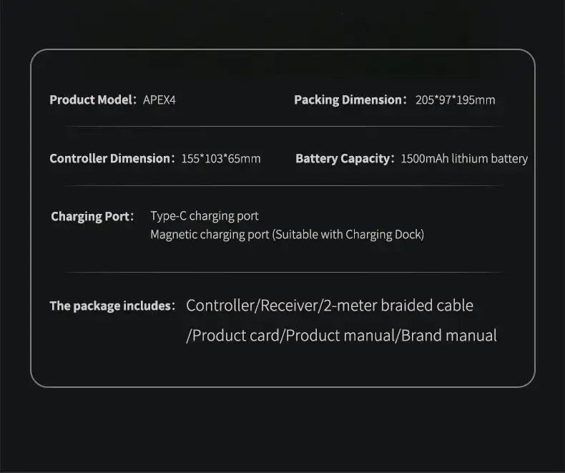Viewport: 565px width, 473px height.
Task: Click the Brand manual entry
Action: [448, 336]
